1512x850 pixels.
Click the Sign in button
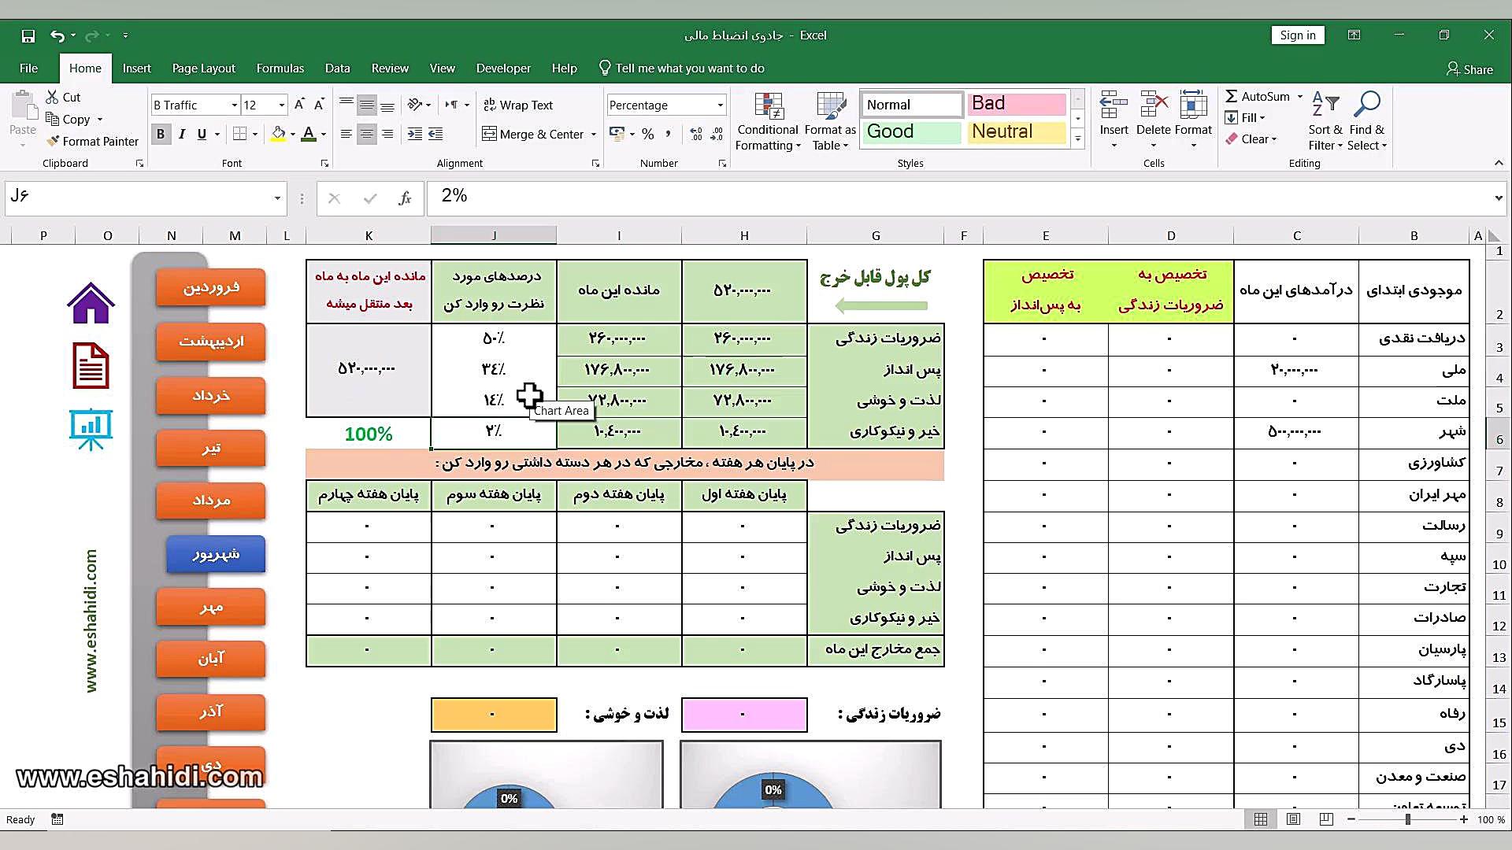tap(1298, 35)
